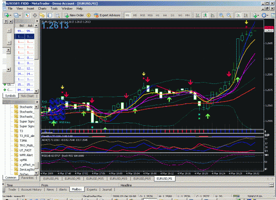Close the Navigator panel
This screenshot has width=276, height=200.
pos(37,102)
